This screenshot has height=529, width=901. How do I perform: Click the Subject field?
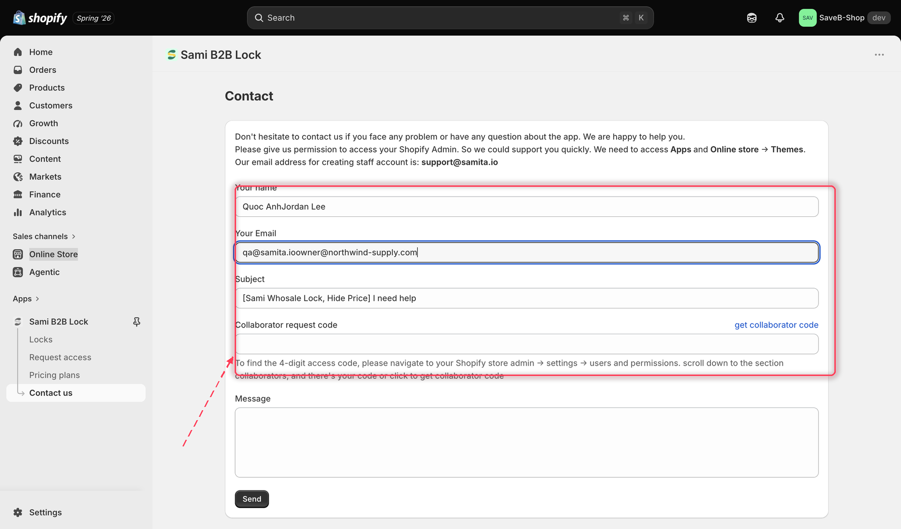tap(527, 298)
